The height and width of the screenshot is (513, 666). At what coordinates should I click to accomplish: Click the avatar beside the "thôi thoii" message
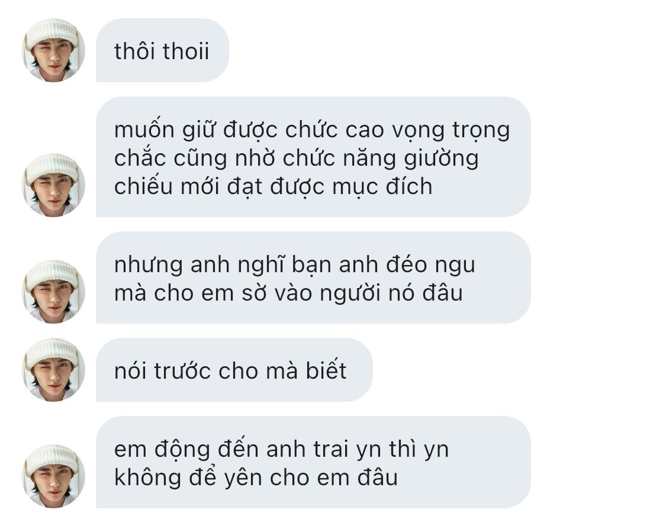[53, 50]
